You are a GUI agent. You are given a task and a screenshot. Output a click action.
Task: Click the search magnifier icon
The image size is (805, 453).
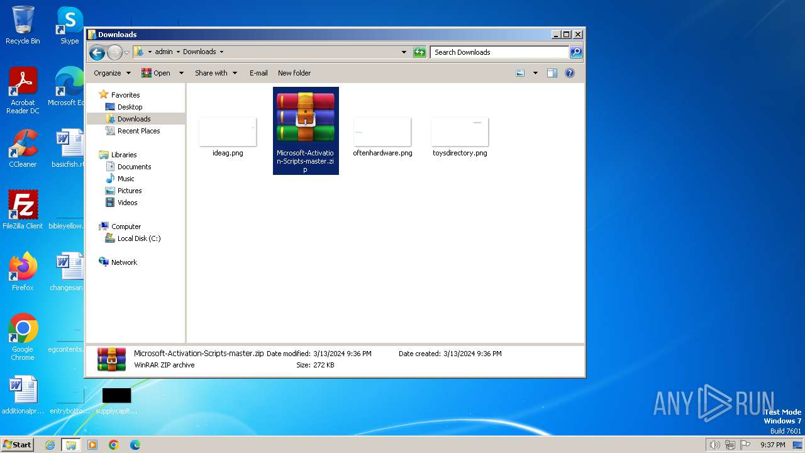[576, 52]
